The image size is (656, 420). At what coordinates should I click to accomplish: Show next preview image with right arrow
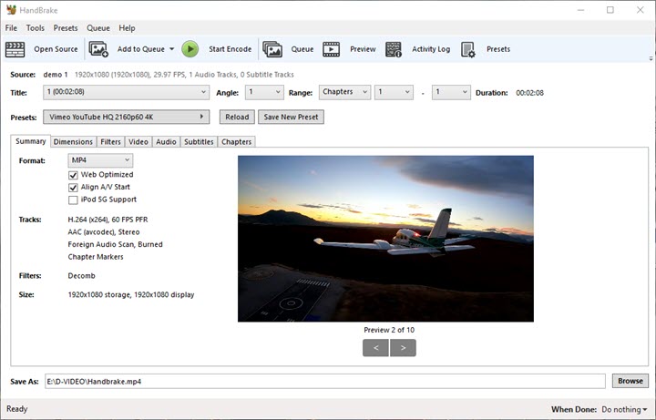pyautogui.click(x=403, y=347)
